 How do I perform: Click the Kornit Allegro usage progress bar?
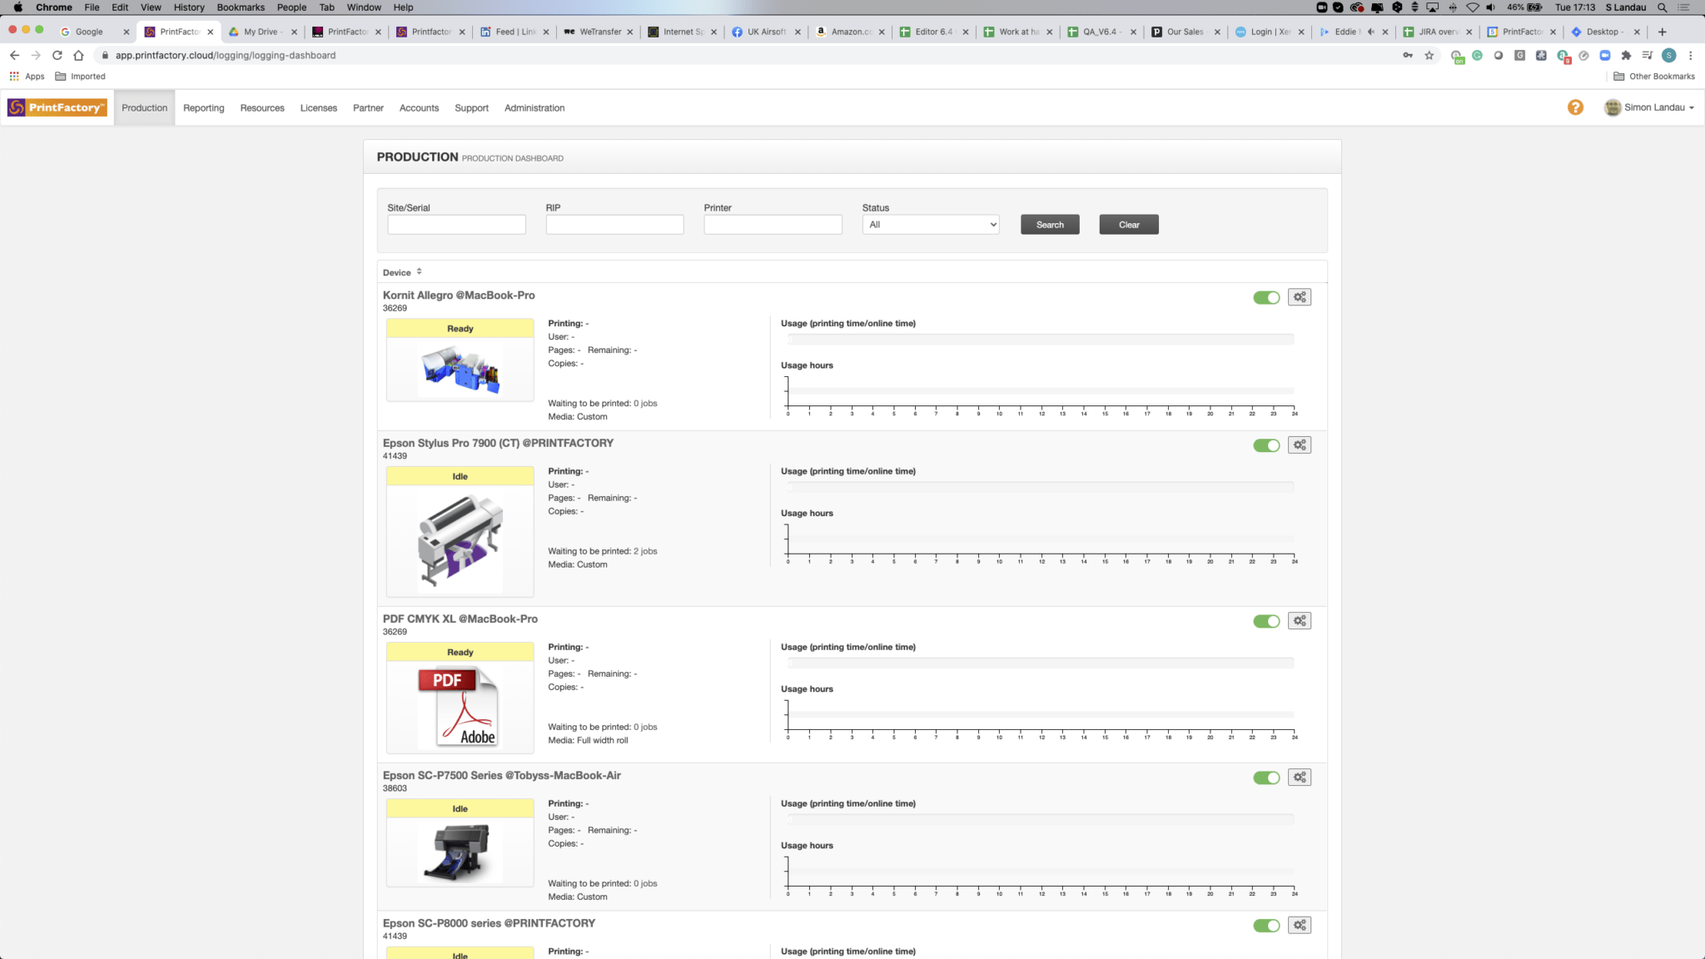pos(1039,338)
